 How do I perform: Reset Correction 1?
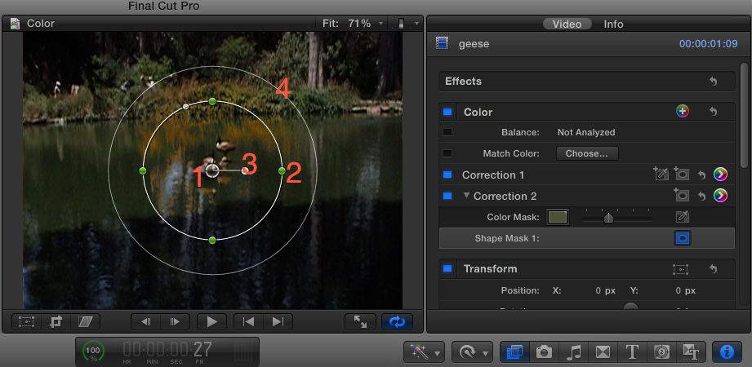click(701, 175)
